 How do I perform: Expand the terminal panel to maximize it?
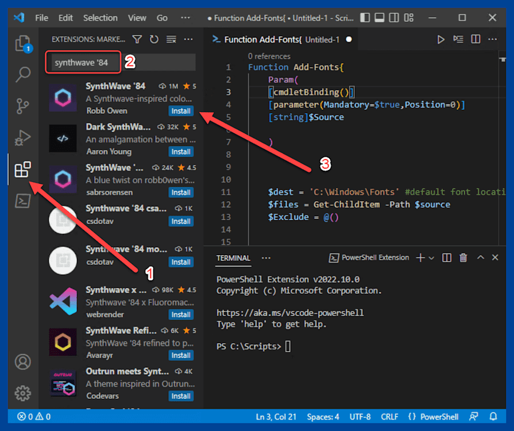click(x=480, y=257)
